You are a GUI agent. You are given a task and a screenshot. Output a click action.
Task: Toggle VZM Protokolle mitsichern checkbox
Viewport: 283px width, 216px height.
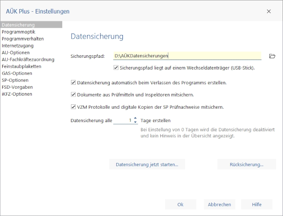coord(73,106)
